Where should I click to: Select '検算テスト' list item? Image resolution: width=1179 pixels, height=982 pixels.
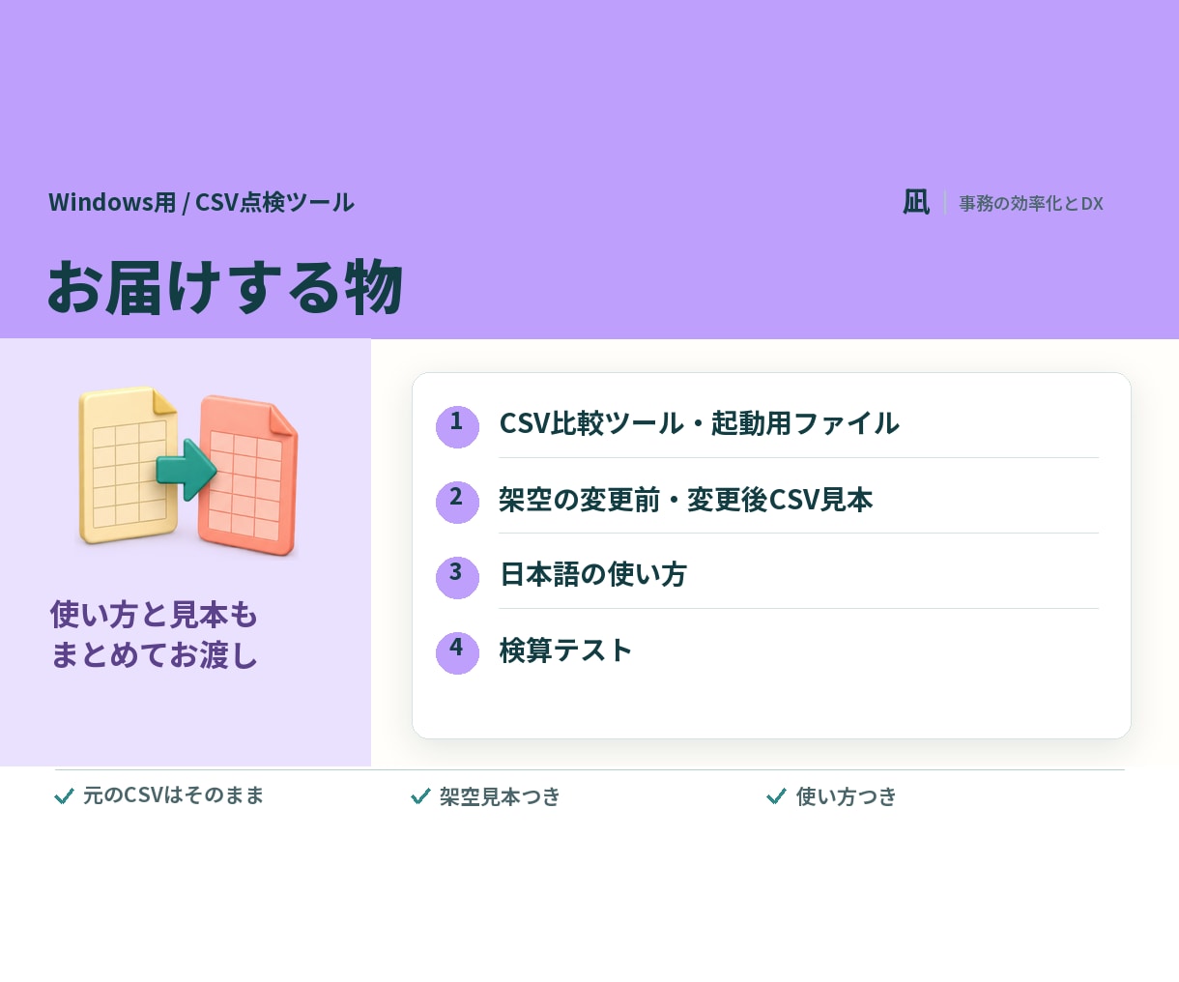pyautogui.click(x=565, y=650)
